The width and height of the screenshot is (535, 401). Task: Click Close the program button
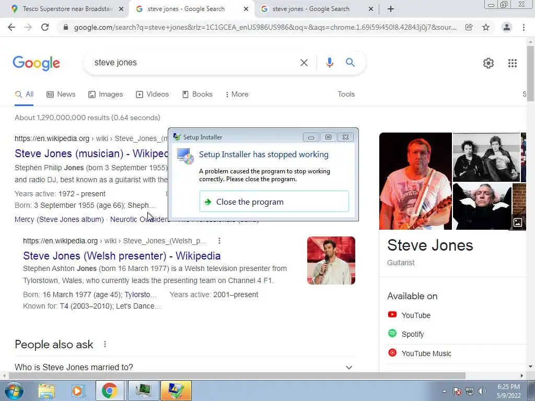(274, 202)
